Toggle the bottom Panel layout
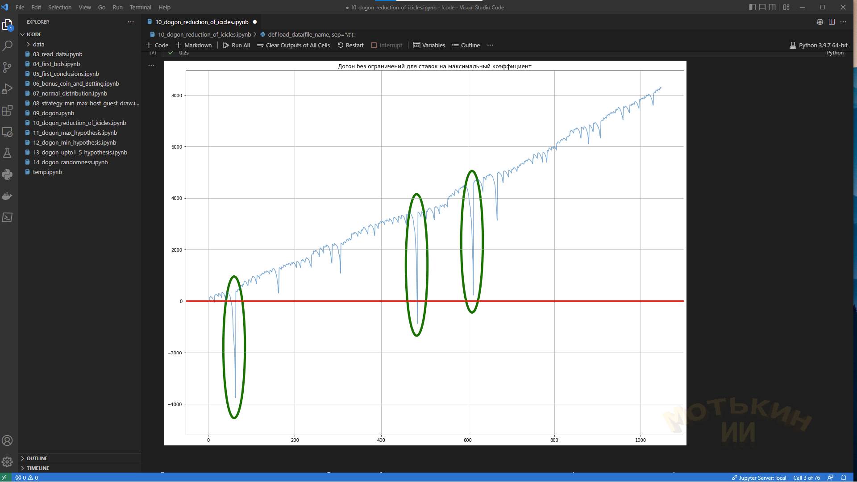Screen dimensions: 857x482 tap(762, 7)
